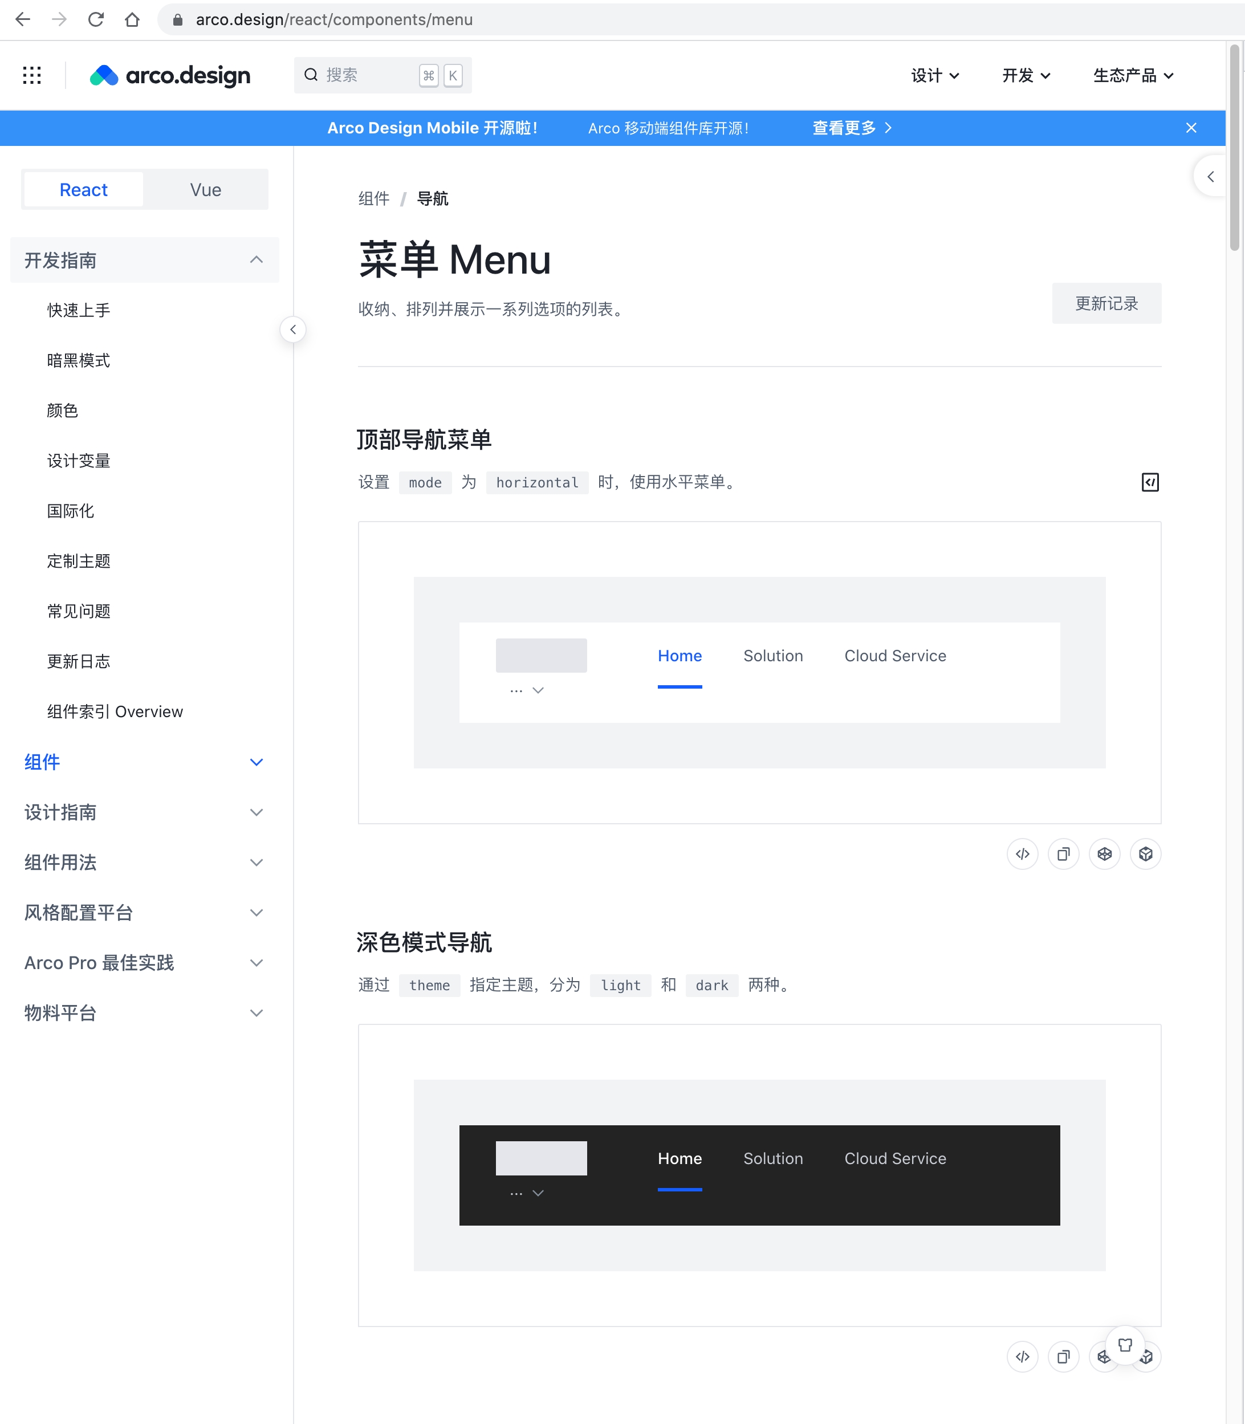The width and height of the screenshot is (1245, 1424).
Task: Expand code for the dark mode demo
Action: tap(1022, 1357)
